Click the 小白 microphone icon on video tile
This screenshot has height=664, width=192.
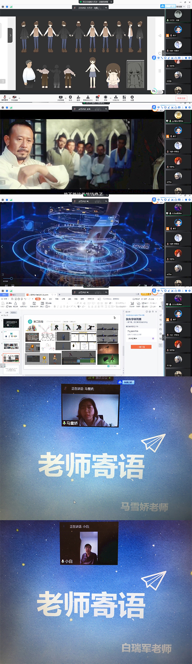[63, 561]
